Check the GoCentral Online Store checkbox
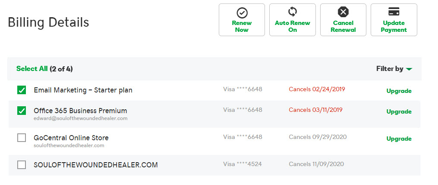Image resolution: width=438 pixels, height=185 pixels. (x=22, y=138)
